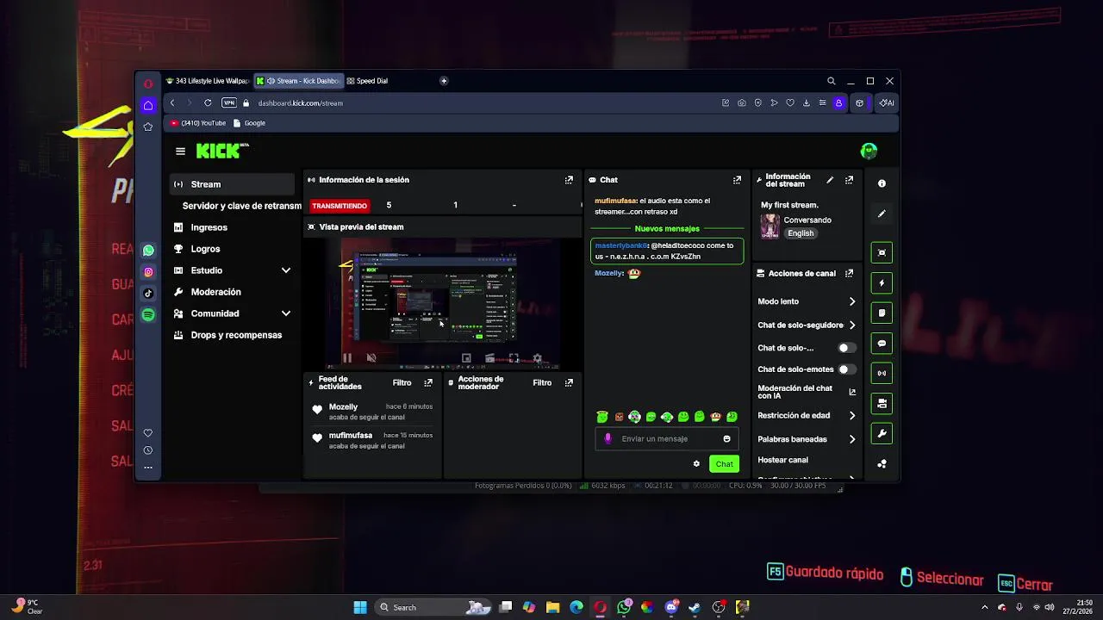
Task: Click the info icon in right toolbar
Action: coord(882,183)
